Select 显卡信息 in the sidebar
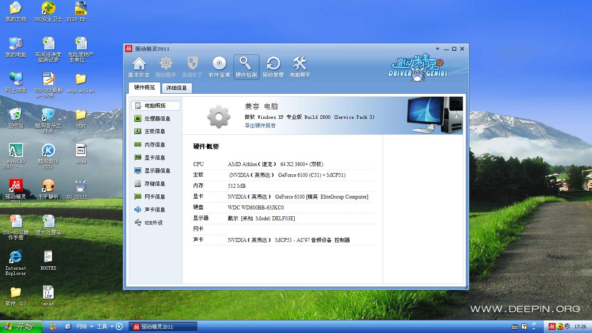The width and height of the screenshot is (592, 333). 155,157
